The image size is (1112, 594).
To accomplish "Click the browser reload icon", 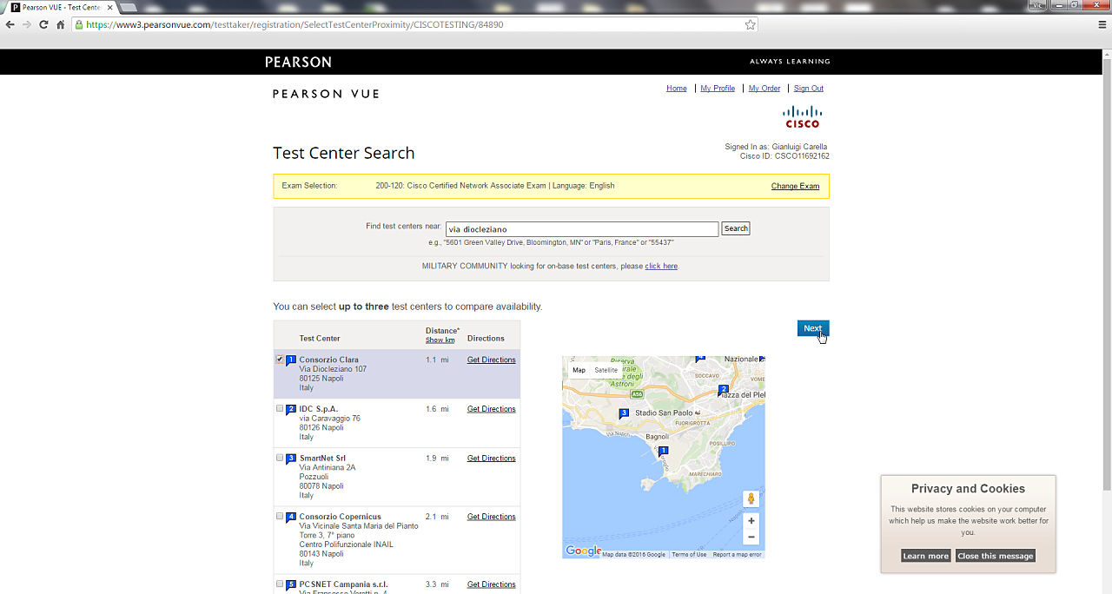I will 43,24.
